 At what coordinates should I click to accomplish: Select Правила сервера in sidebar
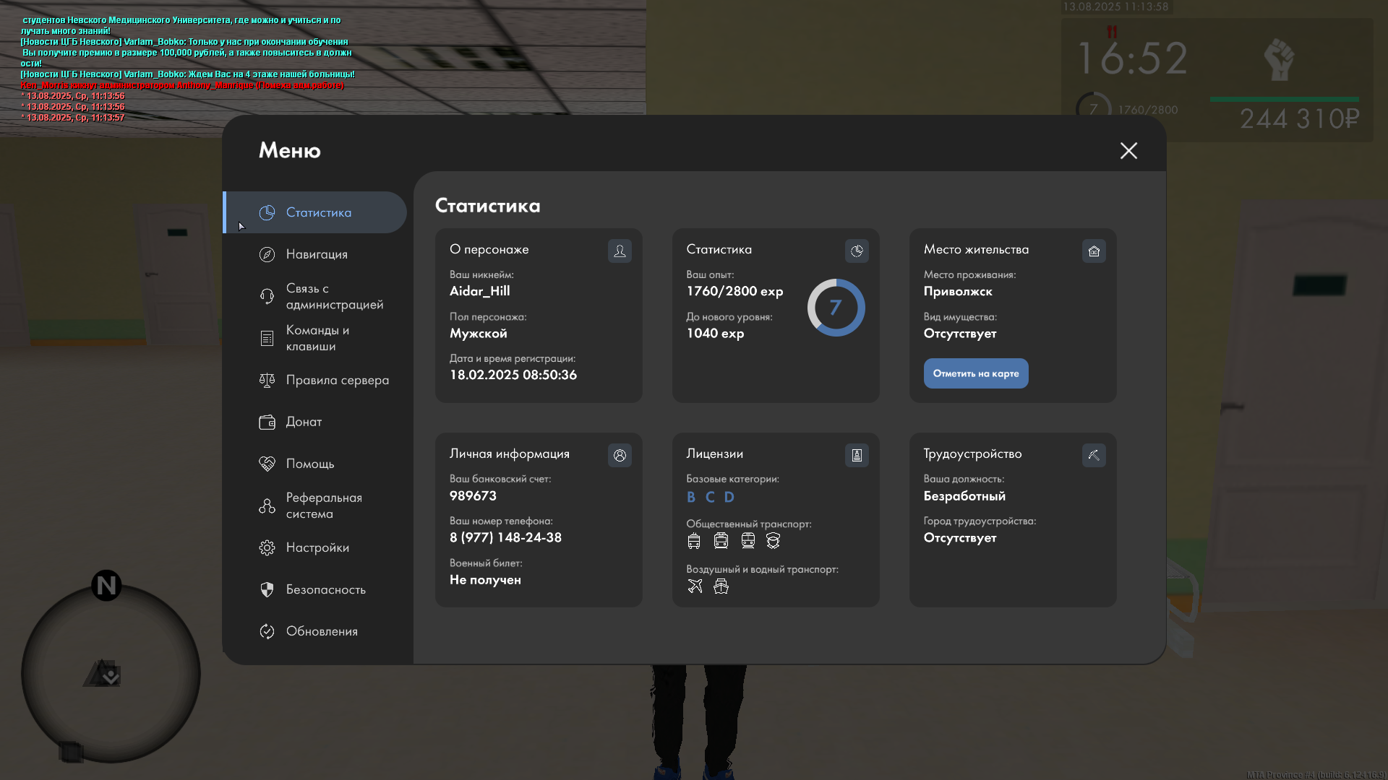(x=337, y=380)
